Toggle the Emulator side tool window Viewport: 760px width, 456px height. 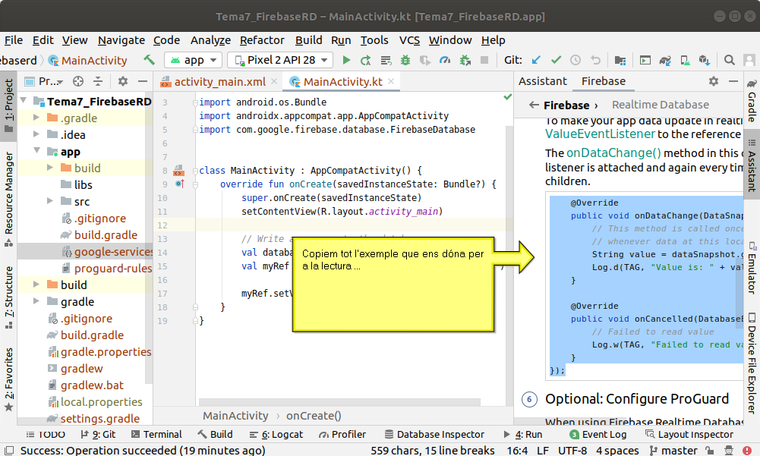[x=752, y=268]
